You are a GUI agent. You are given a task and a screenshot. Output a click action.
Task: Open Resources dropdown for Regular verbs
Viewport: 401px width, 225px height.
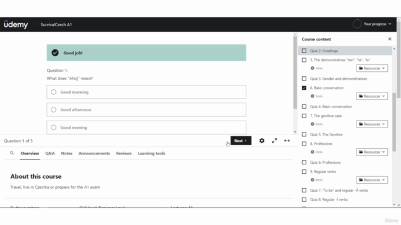[x=372, y=180]
